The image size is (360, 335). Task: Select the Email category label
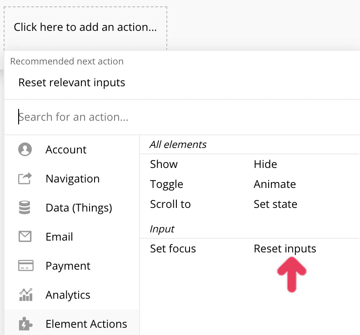59,237
